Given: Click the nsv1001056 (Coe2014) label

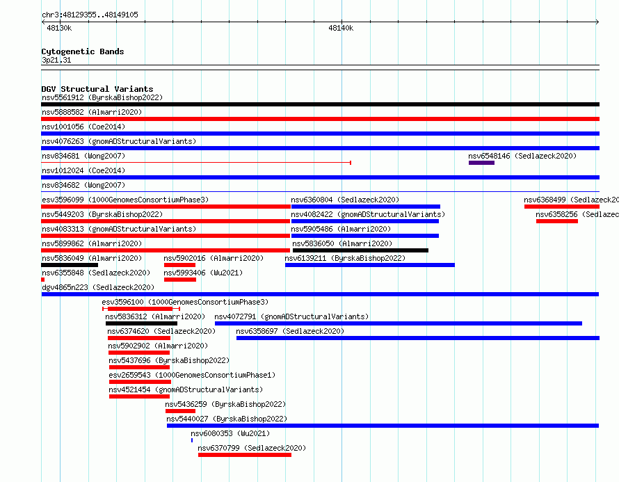Looking at the screenshot, I should click(83, 127).
